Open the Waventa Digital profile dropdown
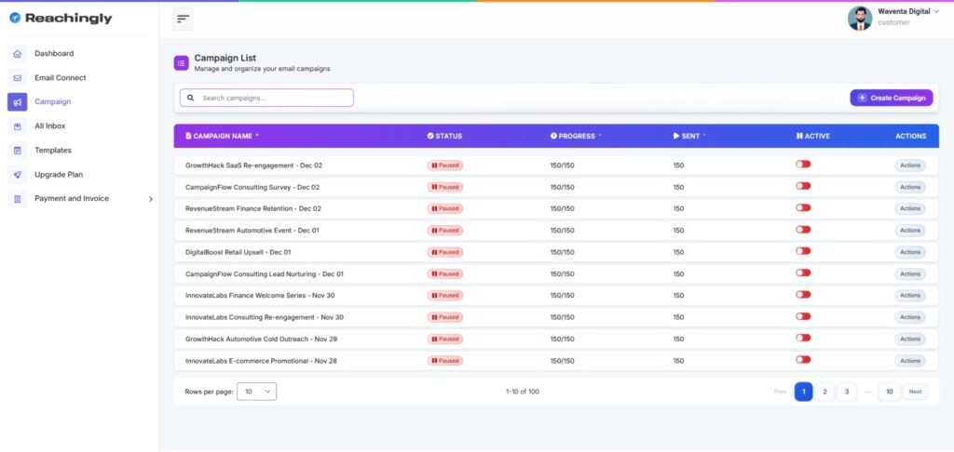Screen dimensions: 954x452 pos(935,12)
